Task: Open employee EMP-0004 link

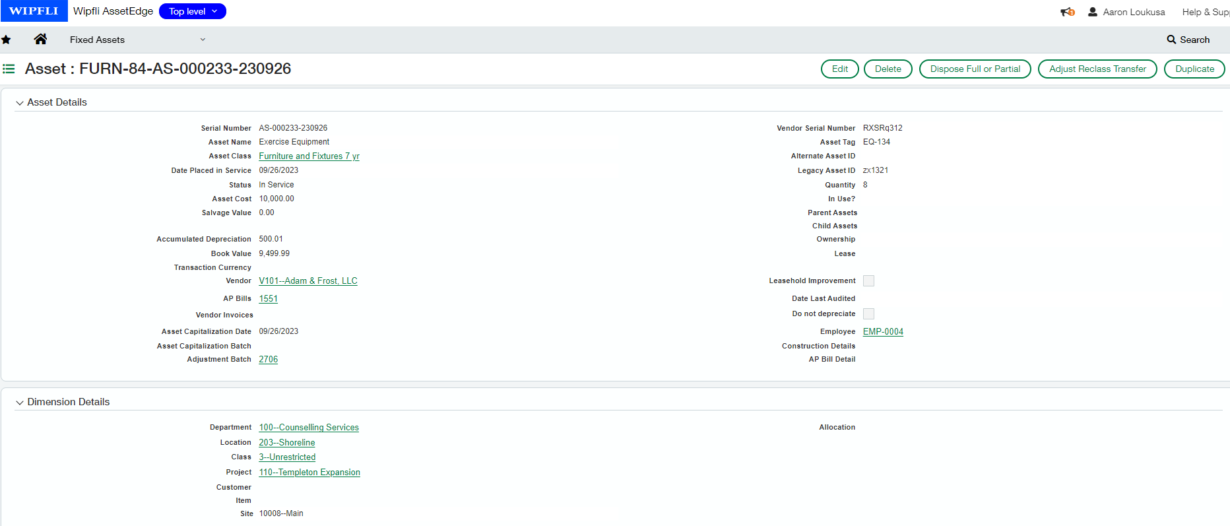Action: [883, 332]
